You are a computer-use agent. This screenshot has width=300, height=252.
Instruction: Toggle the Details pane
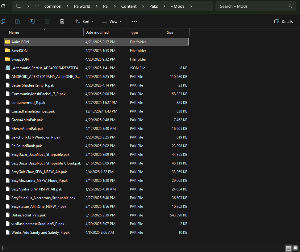pyautogui.click(x=283, y=21)
